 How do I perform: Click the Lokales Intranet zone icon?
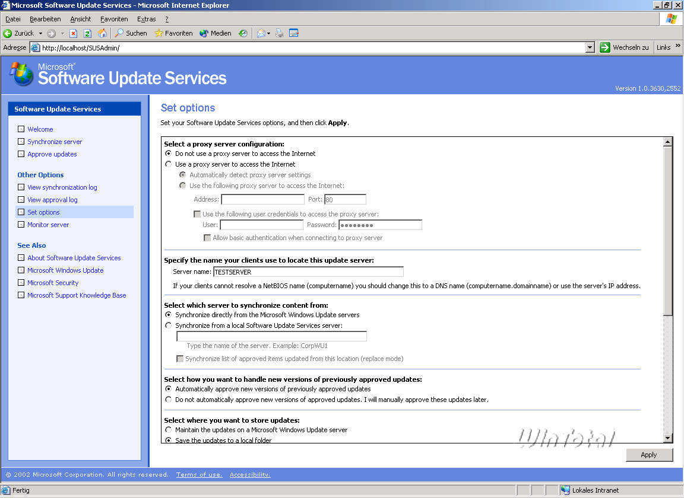[x=566, y=490]
